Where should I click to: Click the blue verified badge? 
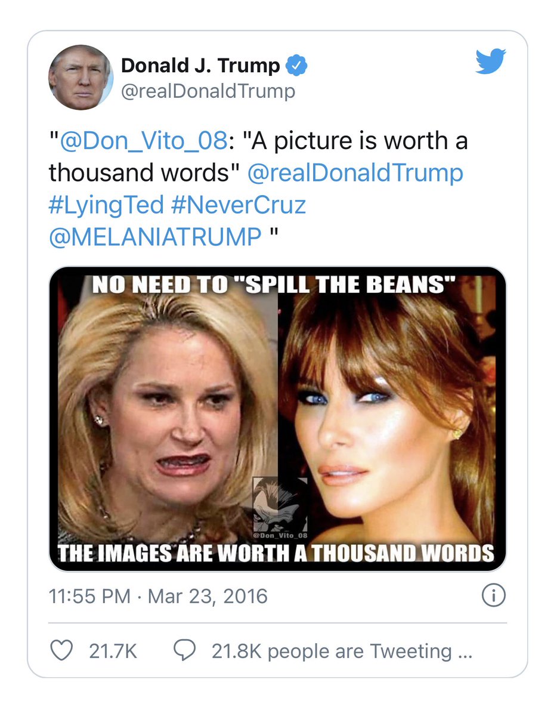pos(297,66)
